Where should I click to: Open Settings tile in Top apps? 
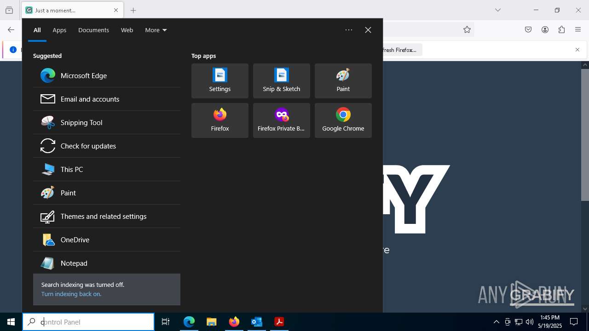pos(220,81)
